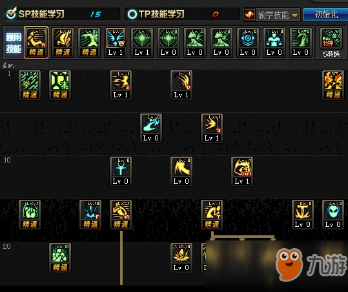
Task: Click the 通用技能 tab label
Action: [x=14, y=43]
